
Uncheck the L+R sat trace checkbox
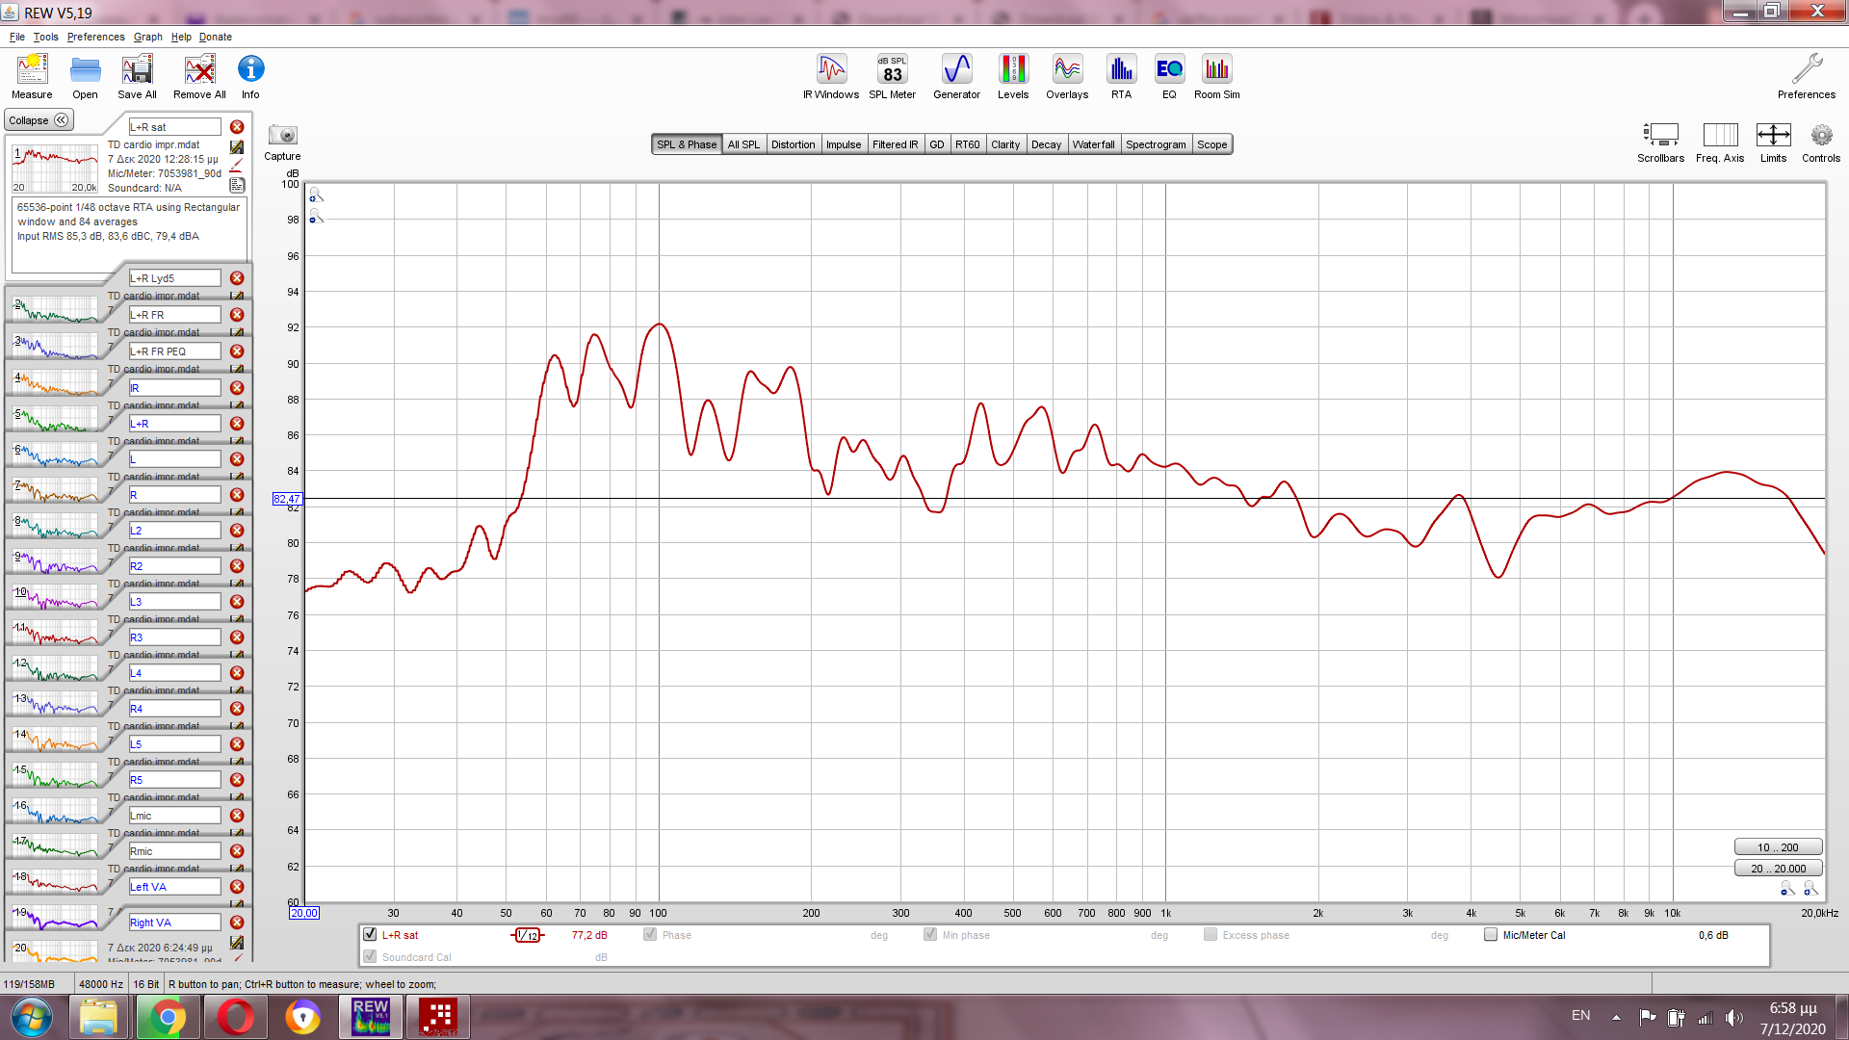pos(370,934)
